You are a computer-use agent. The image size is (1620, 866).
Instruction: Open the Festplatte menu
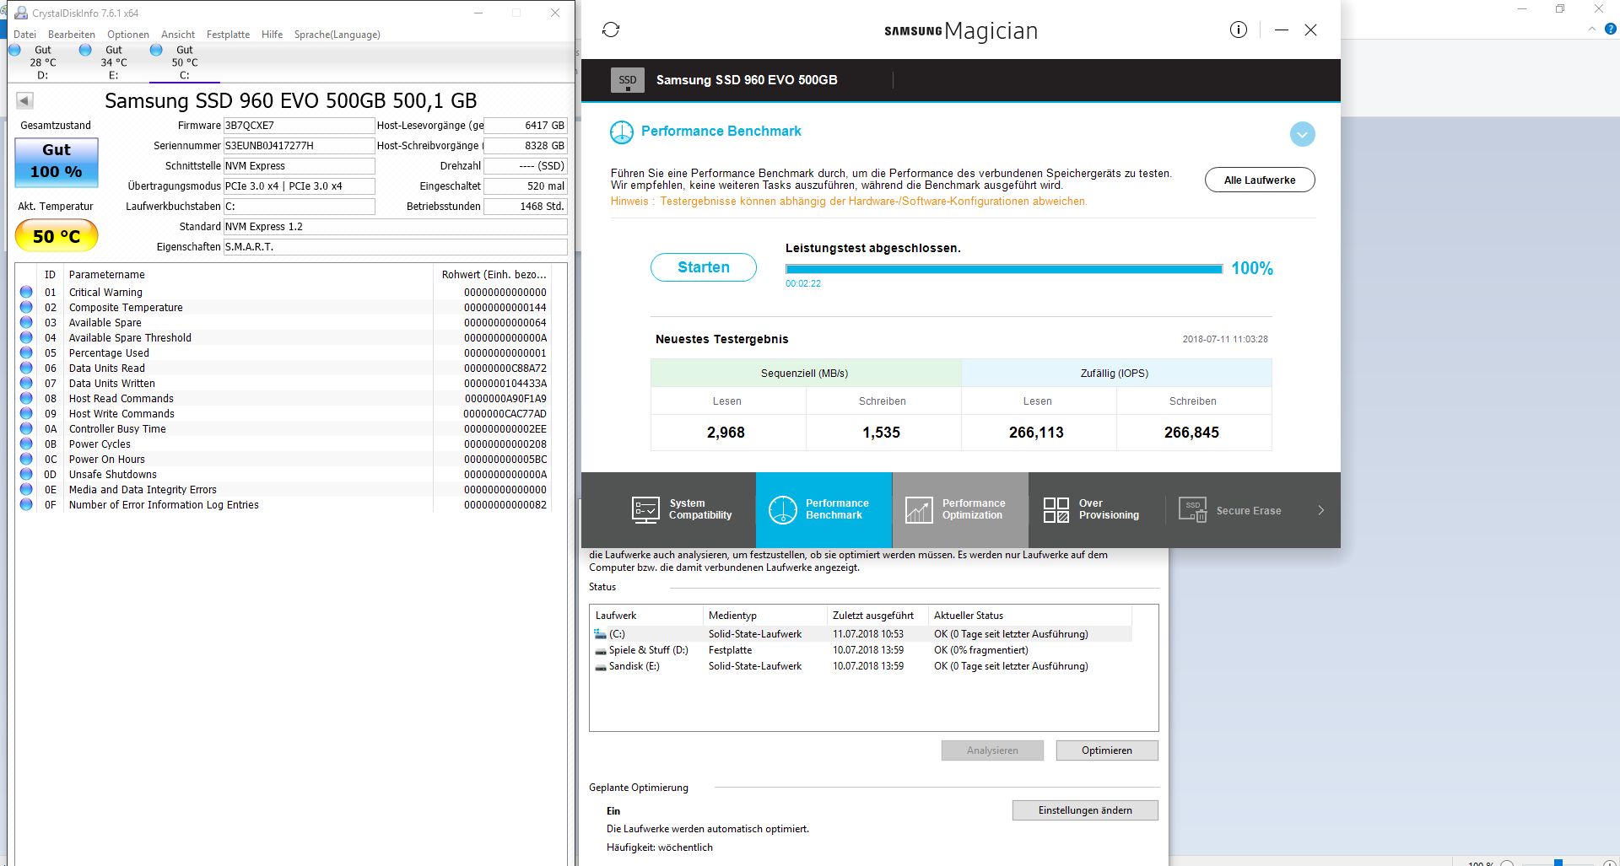coord(228,35)
